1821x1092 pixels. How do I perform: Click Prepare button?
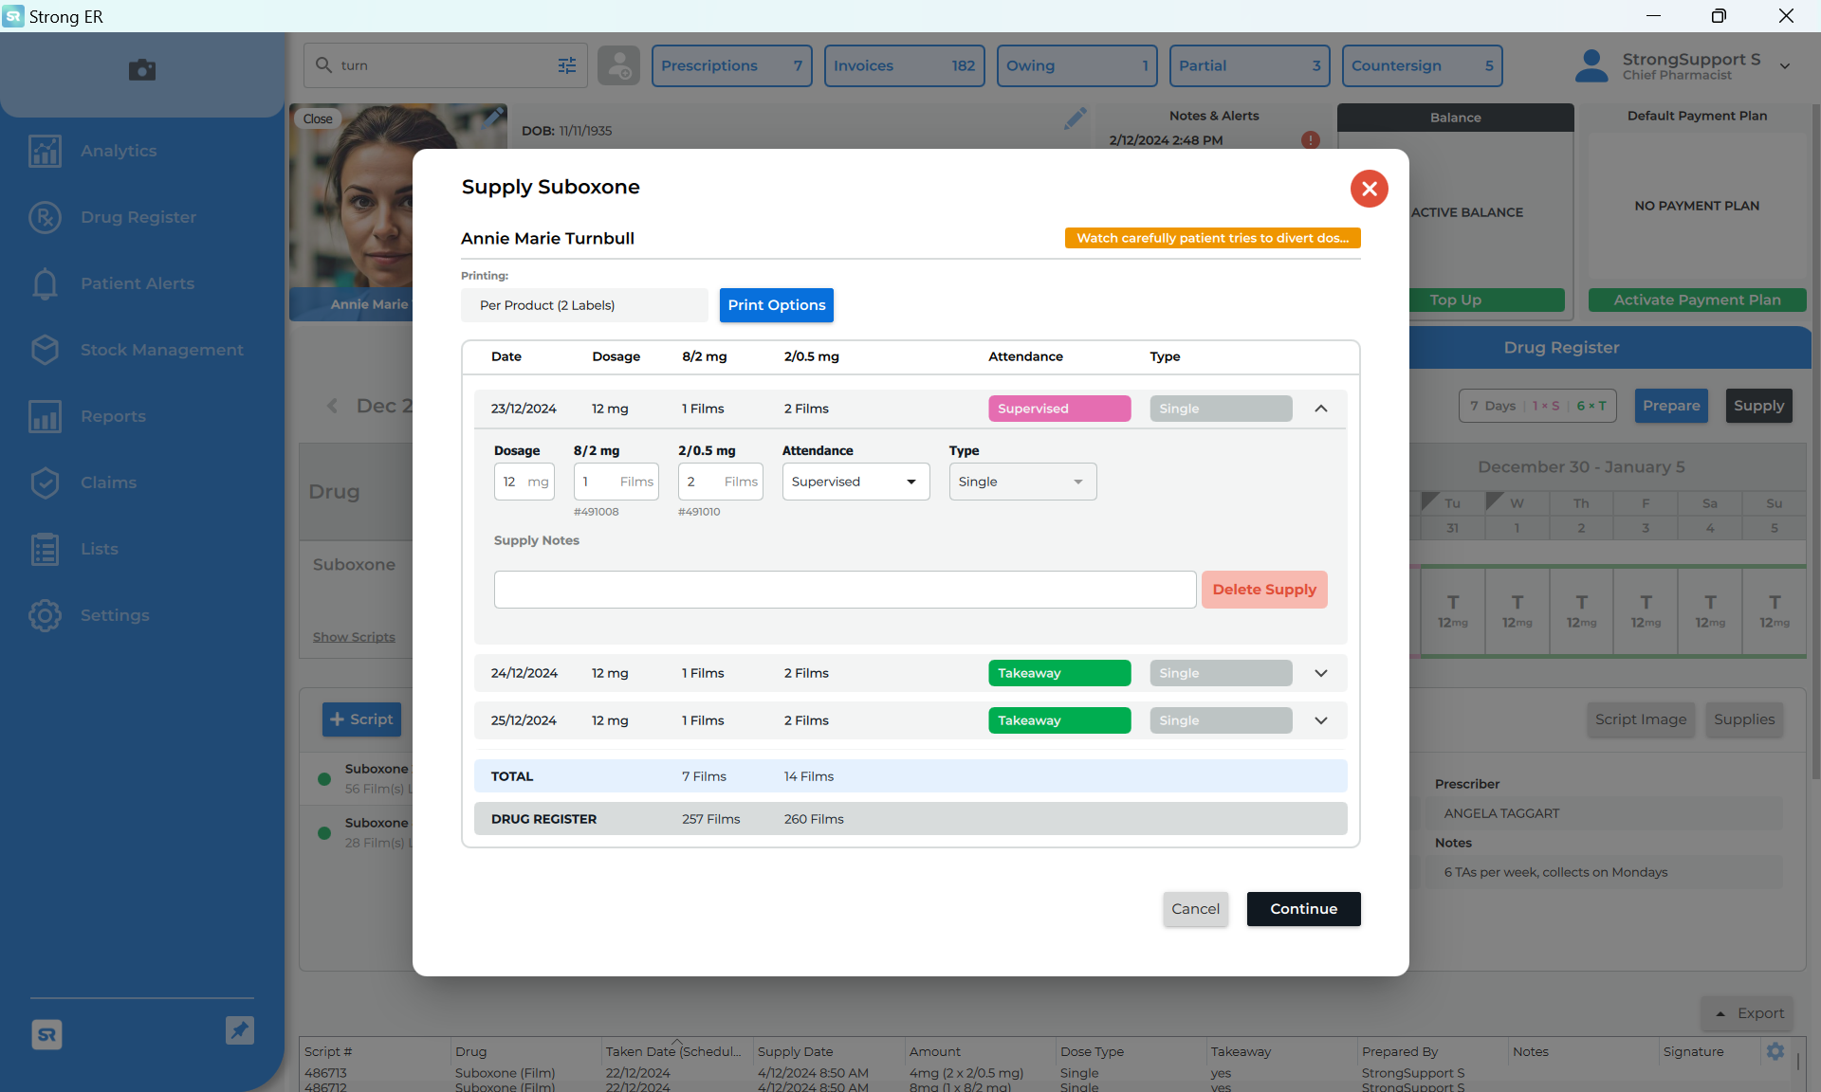[1671, 406]
